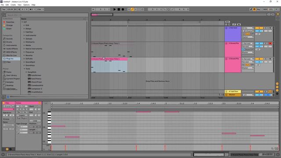
Task: Toggle 1 Harvest track activator
Action: tap(259, 28)
